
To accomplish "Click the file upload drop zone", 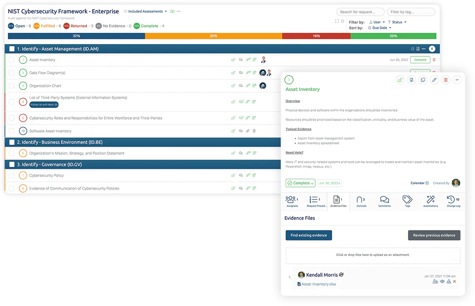I will click(x=373, y=255).
